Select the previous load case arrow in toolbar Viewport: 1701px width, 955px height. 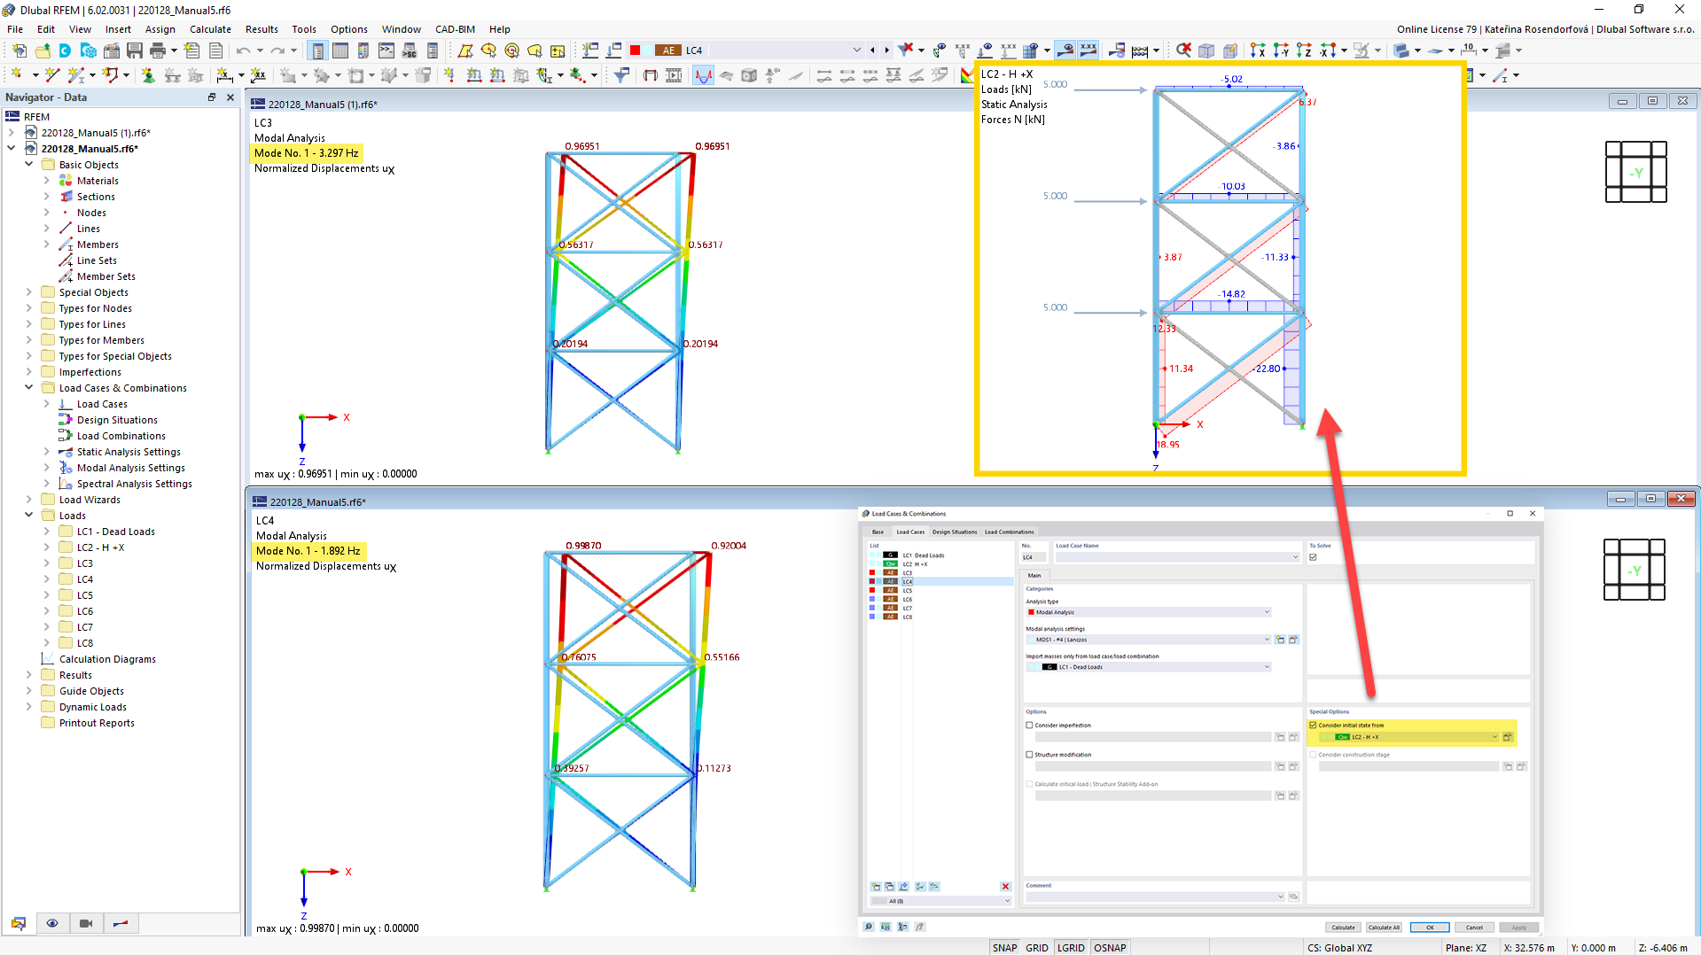coord(872,50)
